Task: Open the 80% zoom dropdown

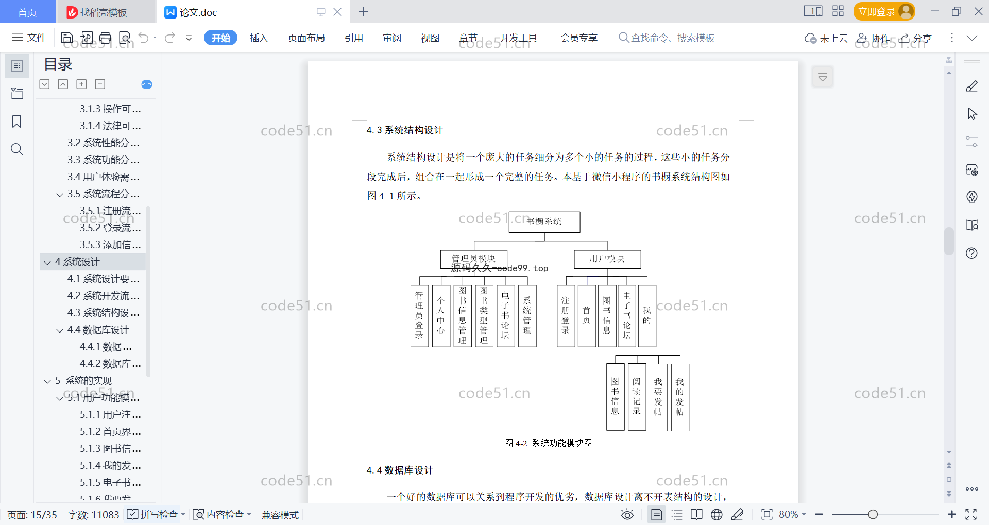Action: tap(792, 514)
